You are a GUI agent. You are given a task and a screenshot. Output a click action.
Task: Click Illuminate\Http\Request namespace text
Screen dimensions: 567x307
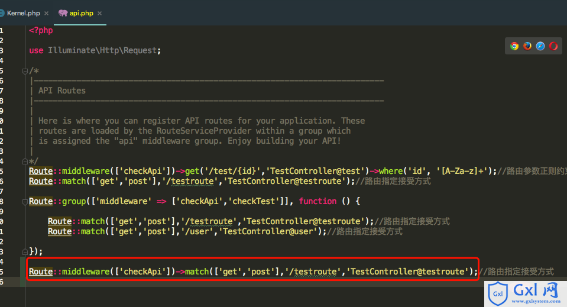tap(102, 51)
